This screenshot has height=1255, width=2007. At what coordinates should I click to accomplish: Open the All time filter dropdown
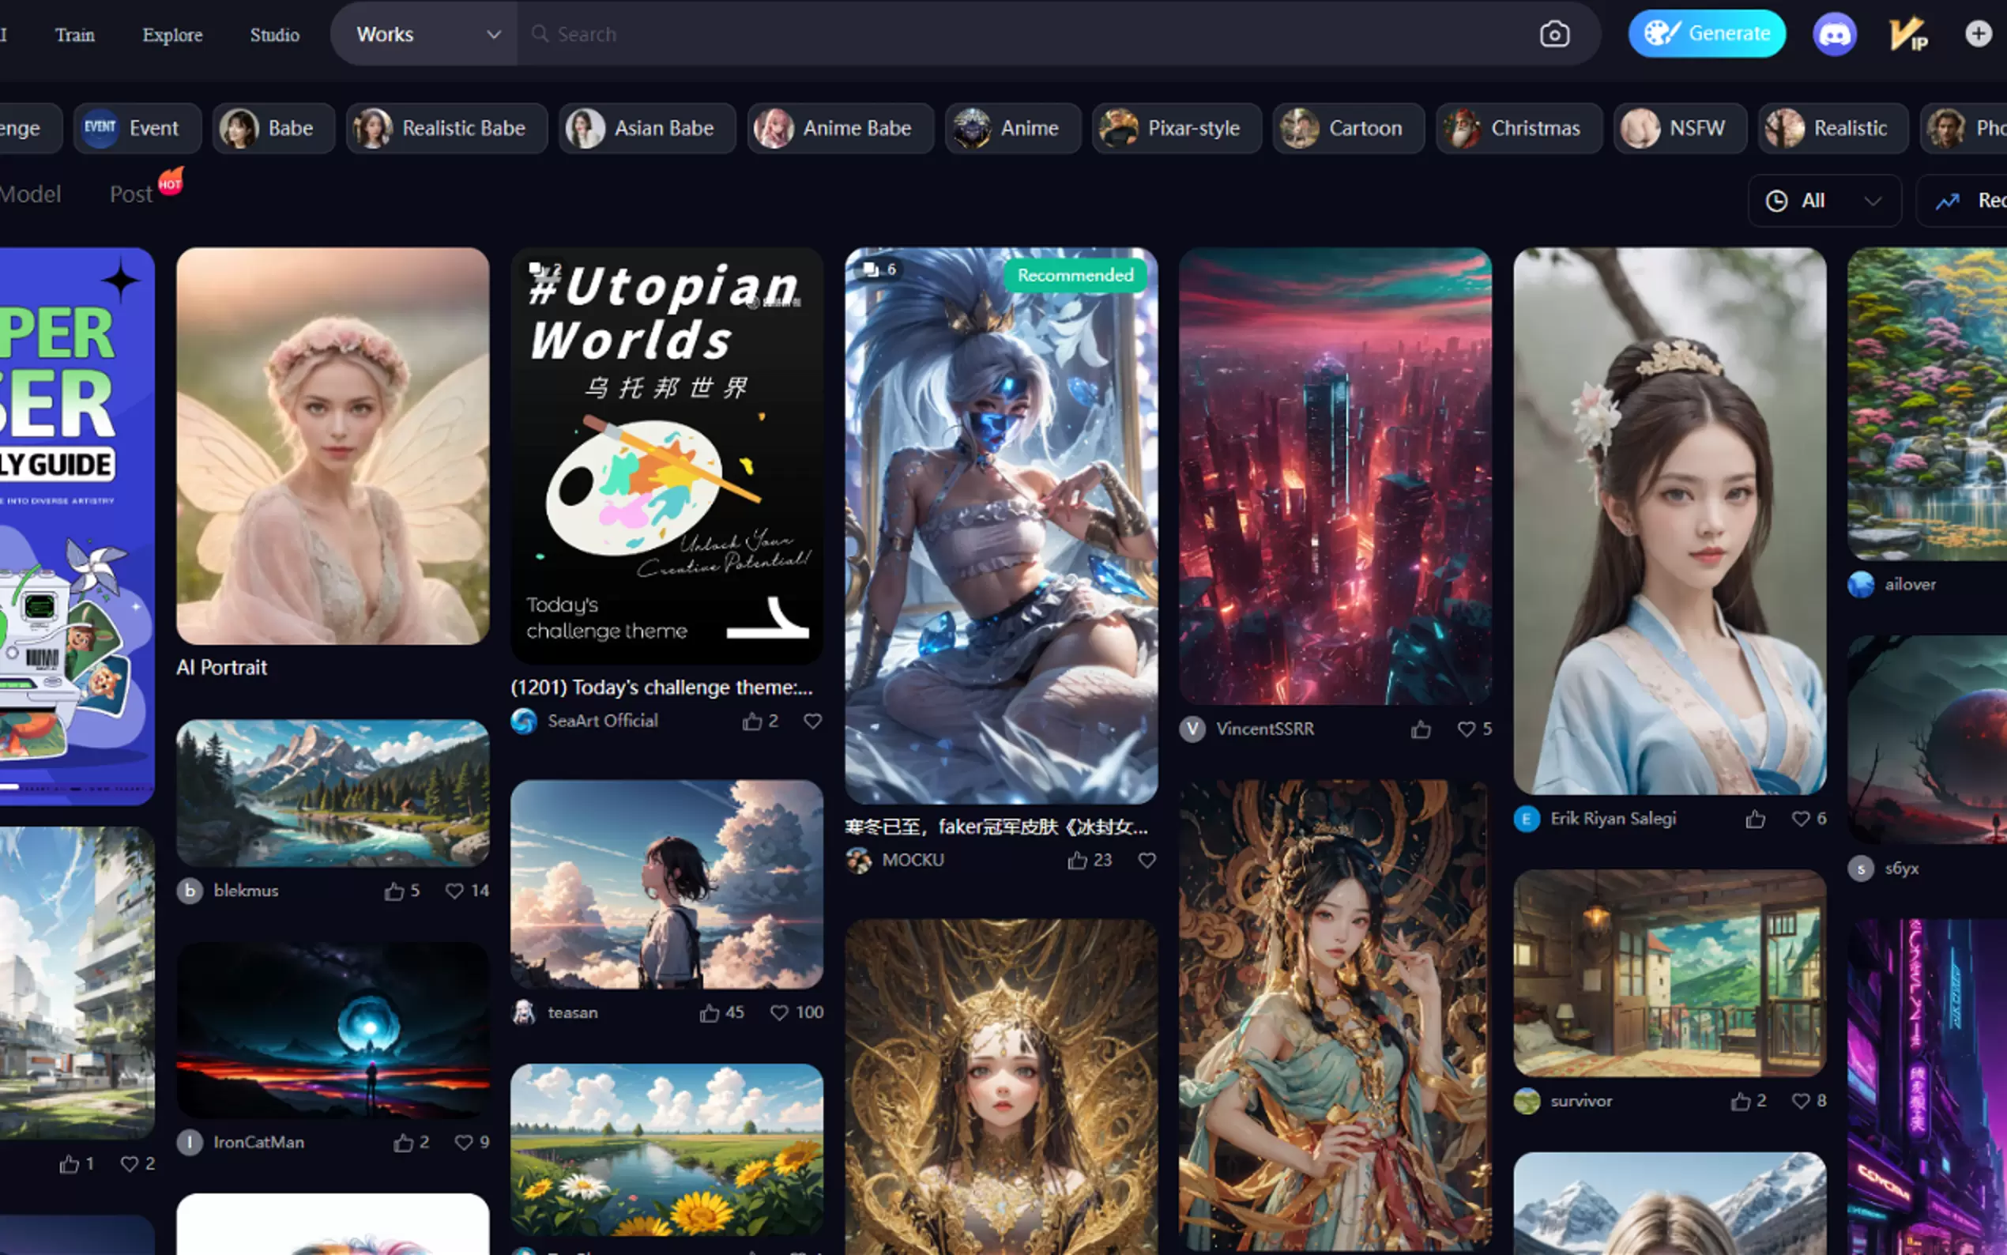1824,201
